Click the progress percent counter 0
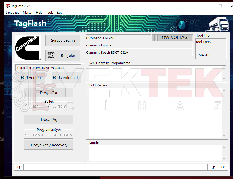 click(x=18, y=167)
